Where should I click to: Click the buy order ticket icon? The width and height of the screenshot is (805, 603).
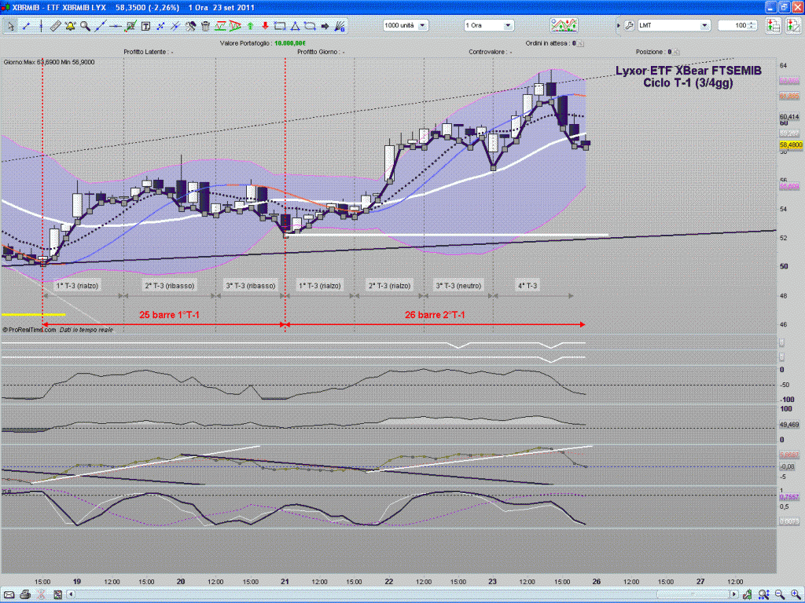click(774, 26)
